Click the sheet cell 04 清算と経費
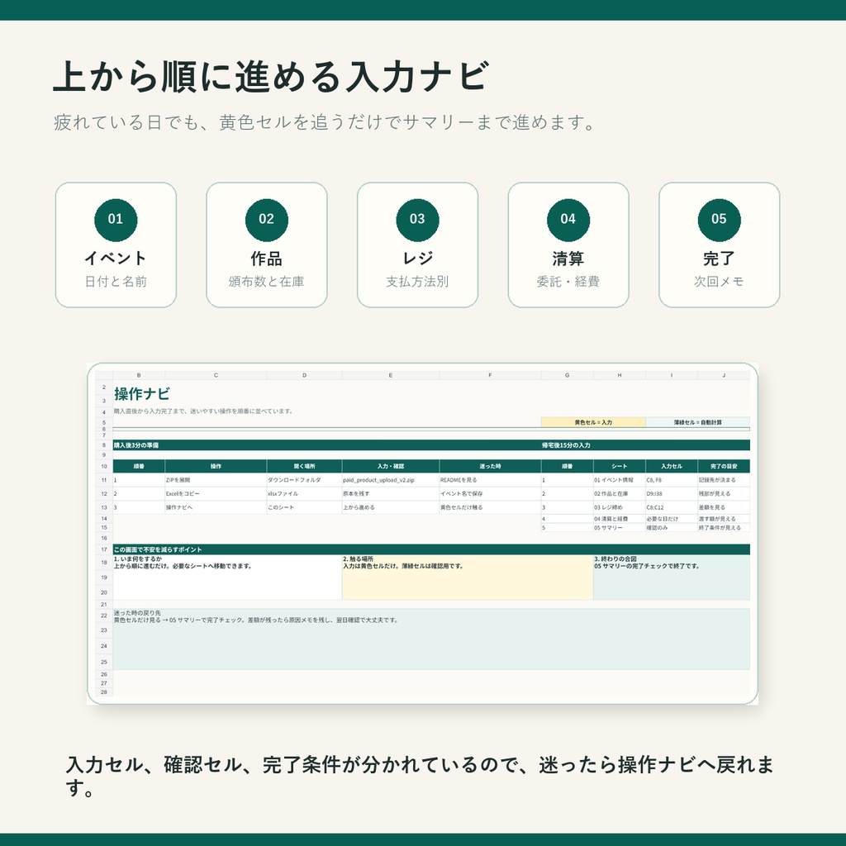The height and width of the screenshot is (846, 846). (620, 519)
